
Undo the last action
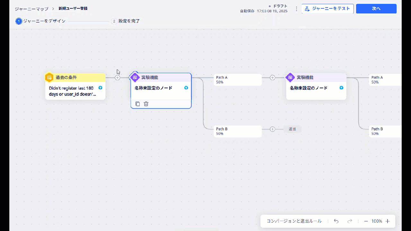(x=336, y=221)
